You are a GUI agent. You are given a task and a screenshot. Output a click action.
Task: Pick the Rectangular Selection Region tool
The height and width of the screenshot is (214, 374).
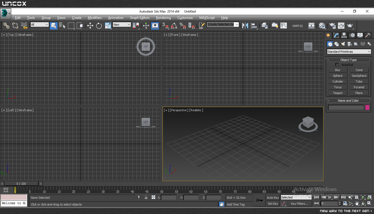point(71,25)
